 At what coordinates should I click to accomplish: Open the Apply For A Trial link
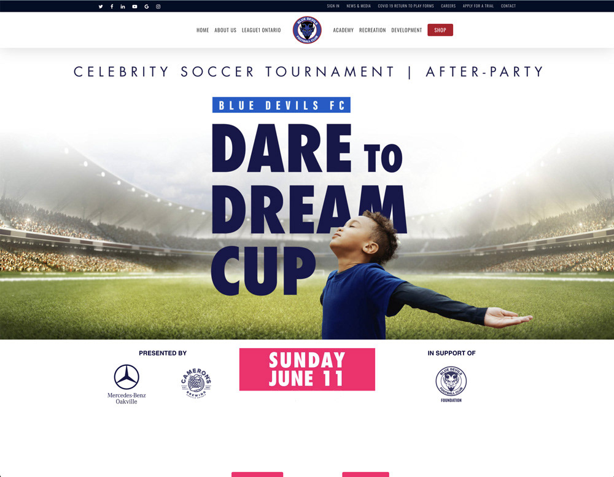478,6
